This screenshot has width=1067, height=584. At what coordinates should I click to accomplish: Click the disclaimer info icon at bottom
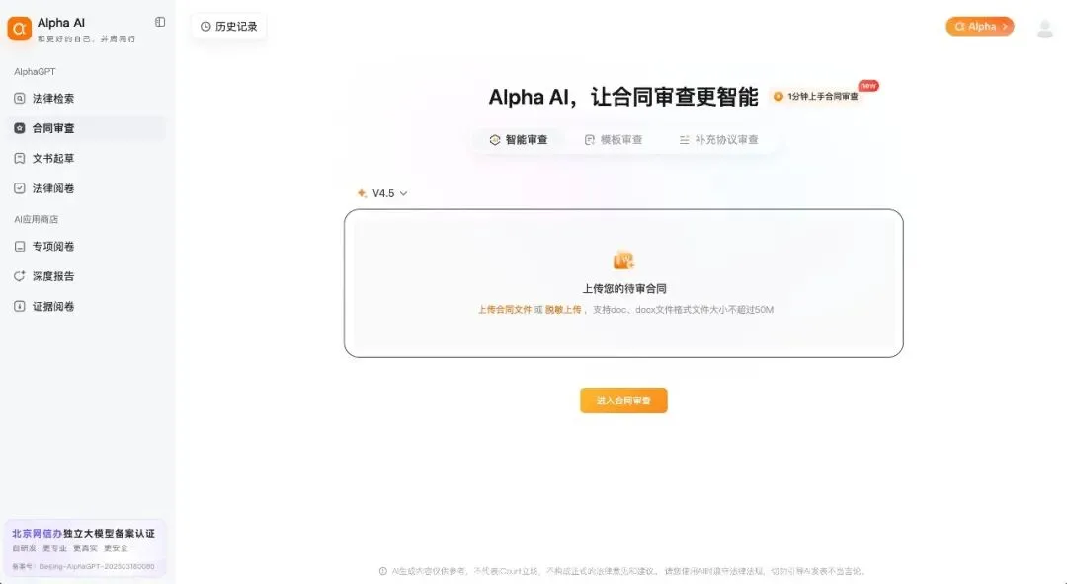pyautogui.click(x=383, y=572)
